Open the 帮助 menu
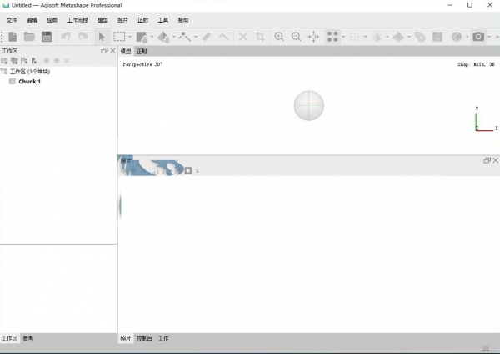Screen dimensions: 500x354 183,20
